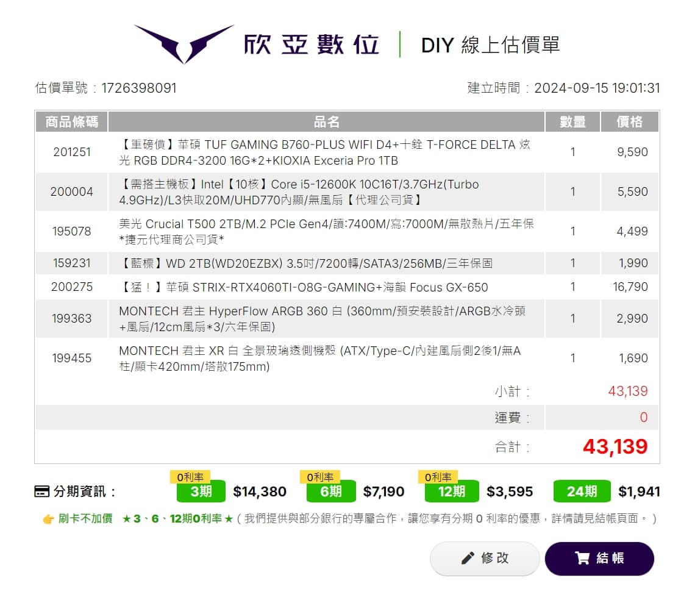Click the green 刷卡不加價 text
The height and width of the screenshot is (600, 695).
(85, 518)
